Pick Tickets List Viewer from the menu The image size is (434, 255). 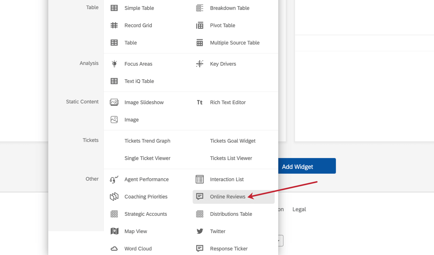(x=231, y=158)
